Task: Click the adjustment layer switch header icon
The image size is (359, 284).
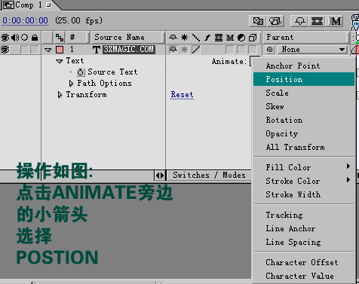Action: (x=241, y=38)
